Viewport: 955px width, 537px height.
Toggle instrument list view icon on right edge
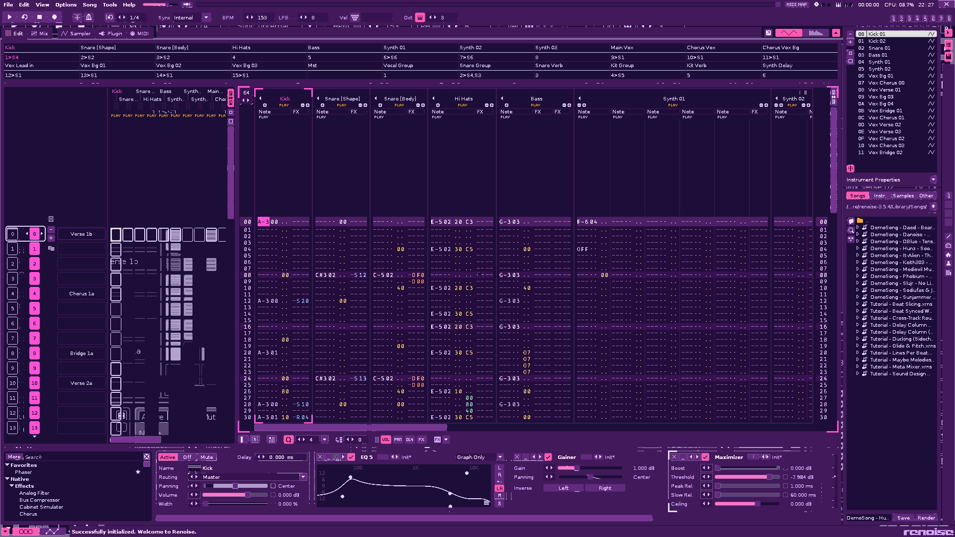point(949,45)
